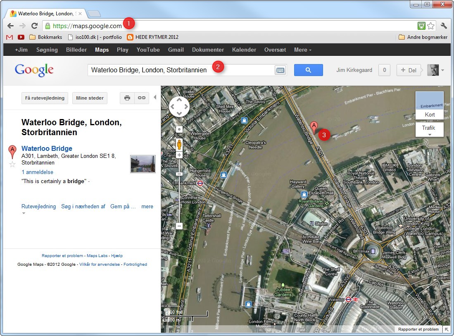Viewport: 454px width, 336px height.
Task: Open Play in the Google bar
Action: pos(122,50)
